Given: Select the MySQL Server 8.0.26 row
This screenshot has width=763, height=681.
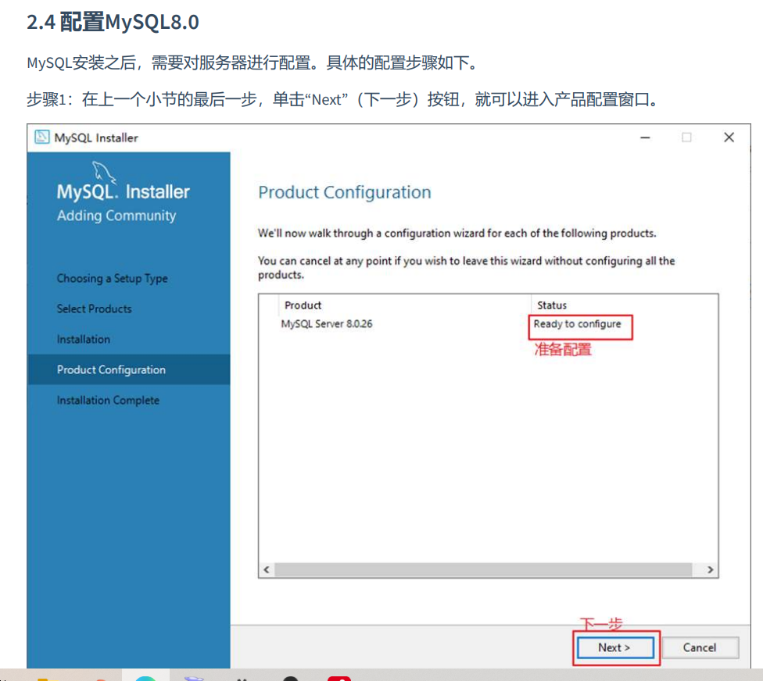Looking at the screenshot, I should (x=488, y=324).
